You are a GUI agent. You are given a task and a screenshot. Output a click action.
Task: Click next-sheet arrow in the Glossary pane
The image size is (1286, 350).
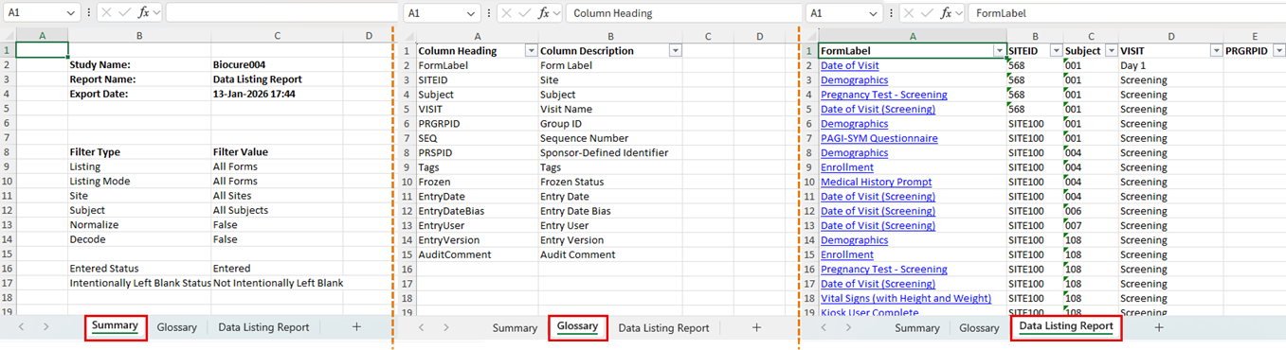[x=445, y=327]
